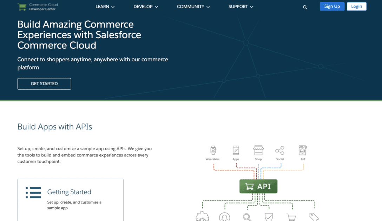
Task: Open the COMMUNITY dropdown chevron
Action: 209,6
